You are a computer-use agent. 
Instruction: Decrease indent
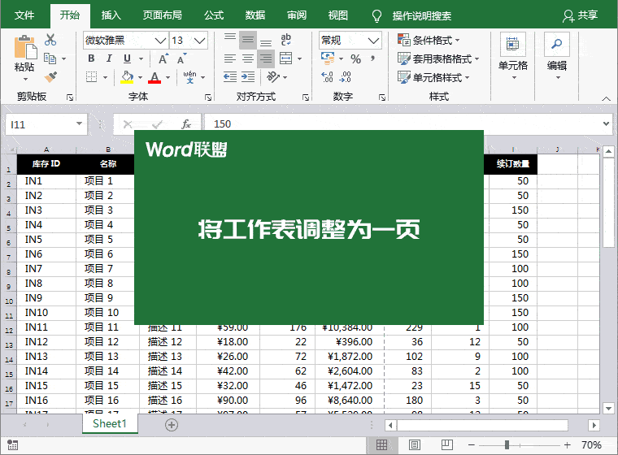230,77
